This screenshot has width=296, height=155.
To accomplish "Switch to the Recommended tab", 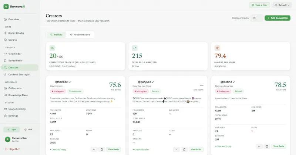I will click(80, 35).
